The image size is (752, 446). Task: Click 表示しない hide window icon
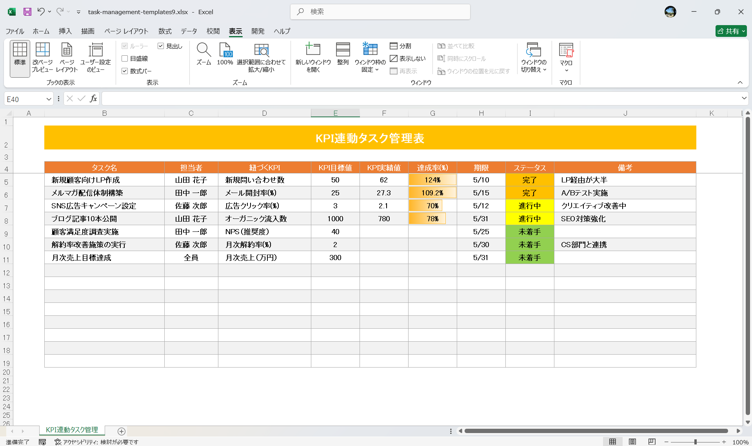point(408,58)
